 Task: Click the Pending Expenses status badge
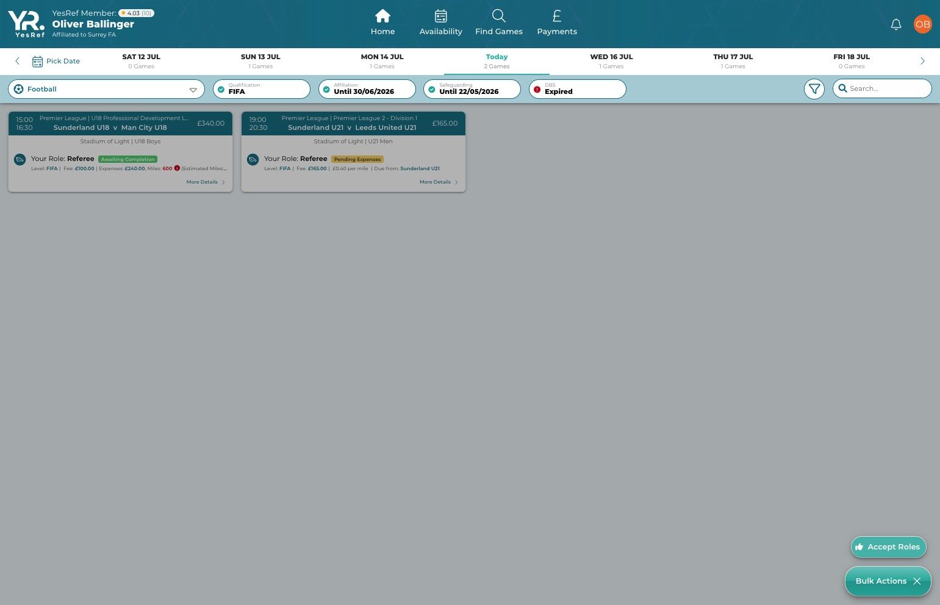pyautogui.click(x=357, y=159)
